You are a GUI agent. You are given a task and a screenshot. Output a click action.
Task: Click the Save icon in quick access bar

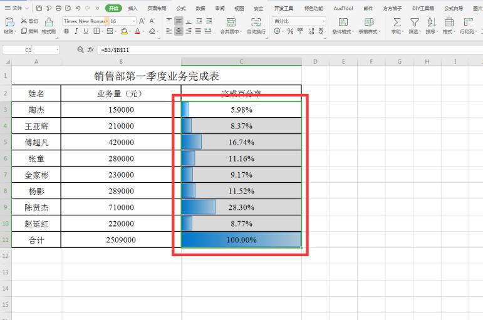tap(39, 8)
